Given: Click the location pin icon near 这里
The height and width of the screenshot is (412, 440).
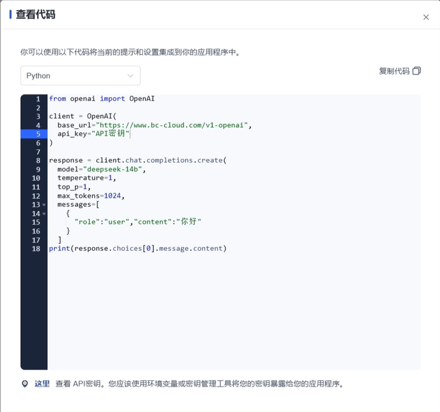Looking at the screenshot, I should pyautogui.click(x=25, y=384).
